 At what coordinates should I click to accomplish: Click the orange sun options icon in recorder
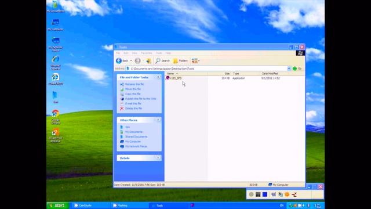coord(287,194)
